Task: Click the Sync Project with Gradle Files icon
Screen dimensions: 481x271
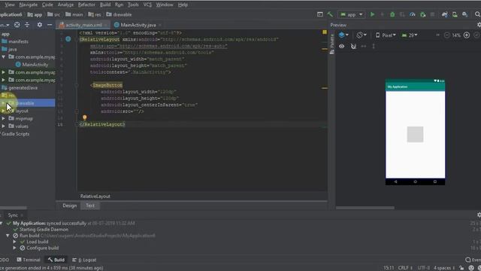Action: [444, 14]
